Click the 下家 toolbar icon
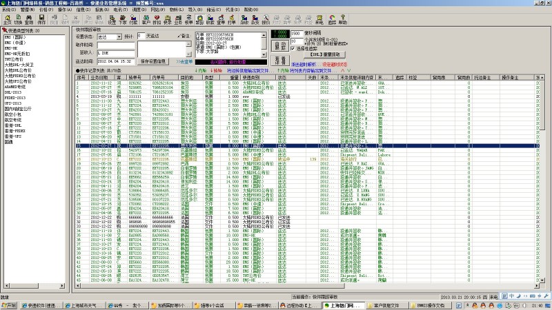The height and width of the screenshot is (310, 552). [x=123, y=19]
